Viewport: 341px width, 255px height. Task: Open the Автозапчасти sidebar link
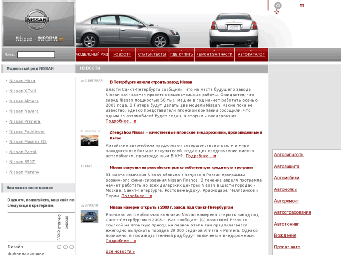289,155
